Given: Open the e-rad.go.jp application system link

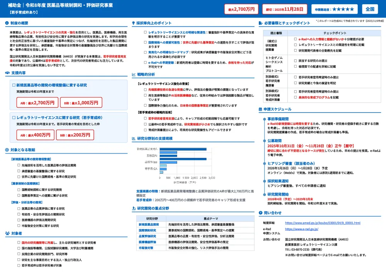Looking at the screenshot, I should click(x=301, y=229).
